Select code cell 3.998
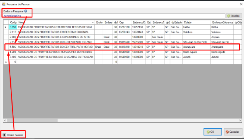The image size is (244, 139). click(13, 27)
